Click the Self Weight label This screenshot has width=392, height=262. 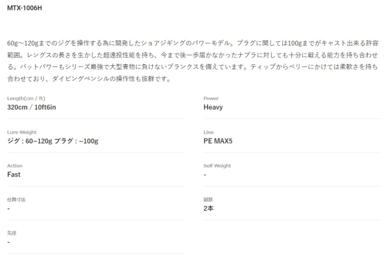coord(217,166)
